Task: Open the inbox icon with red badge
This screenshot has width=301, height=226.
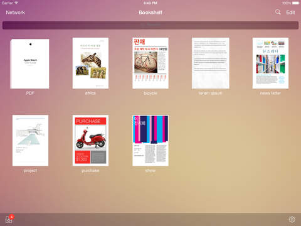Action: coord(9,219)
